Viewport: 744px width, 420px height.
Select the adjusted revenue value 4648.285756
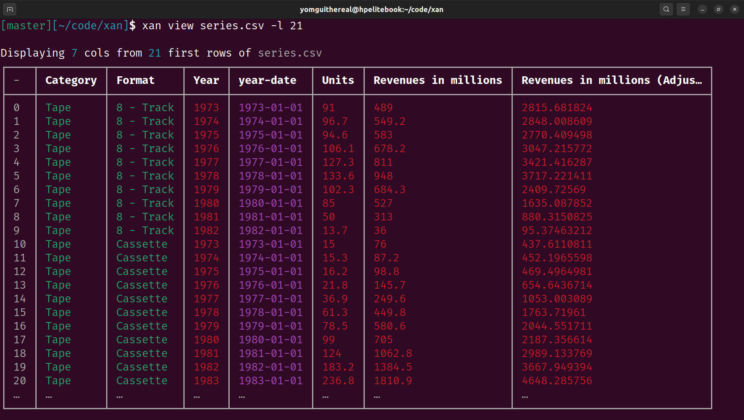click(557, 381)
